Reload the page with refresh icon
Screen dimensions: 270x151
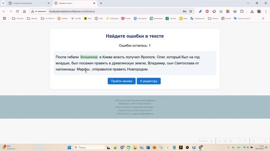click(x=17, y=11)
